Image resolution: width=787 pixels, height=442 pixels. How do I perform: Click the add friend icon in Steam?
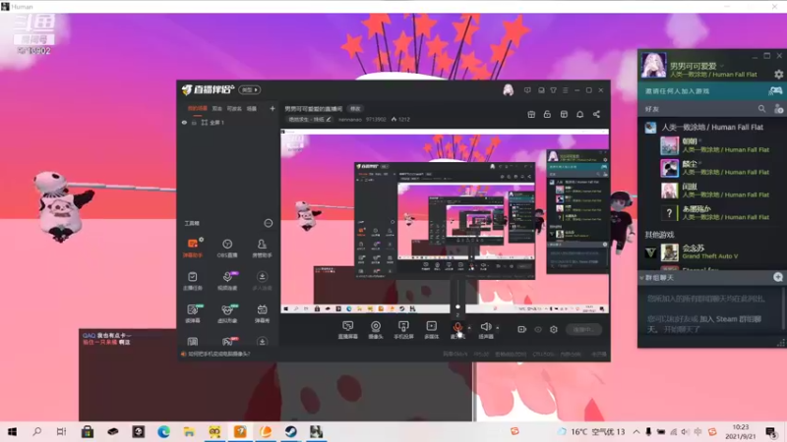point(778,108)
